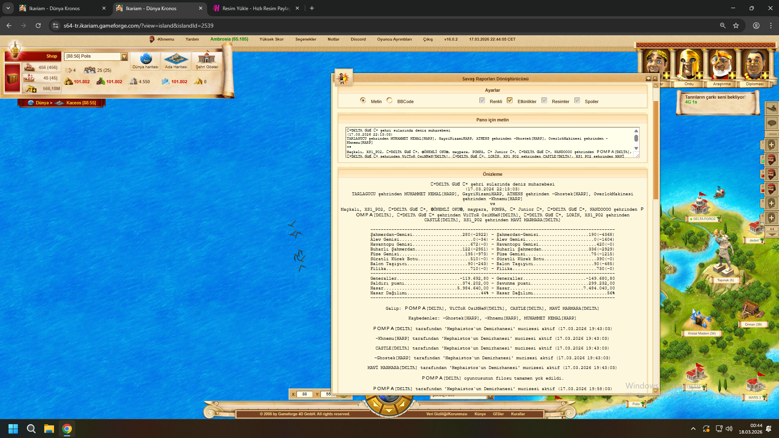Click the trade ships 456 (456) icon

tap(29, 67)
